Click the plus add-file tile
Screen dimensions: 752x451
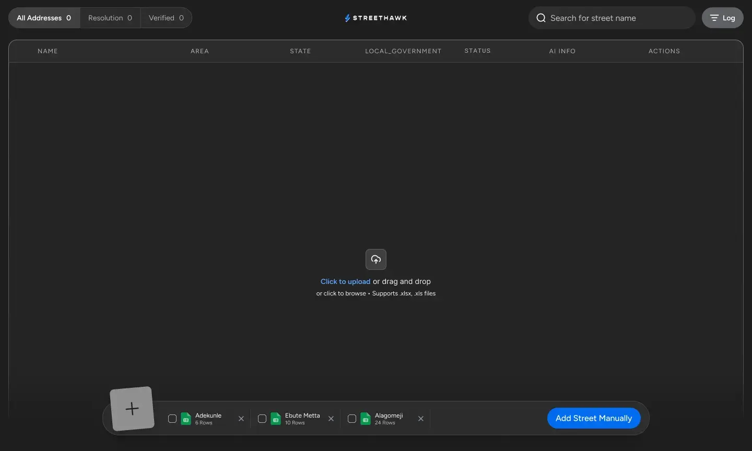[x=132, y=409]
